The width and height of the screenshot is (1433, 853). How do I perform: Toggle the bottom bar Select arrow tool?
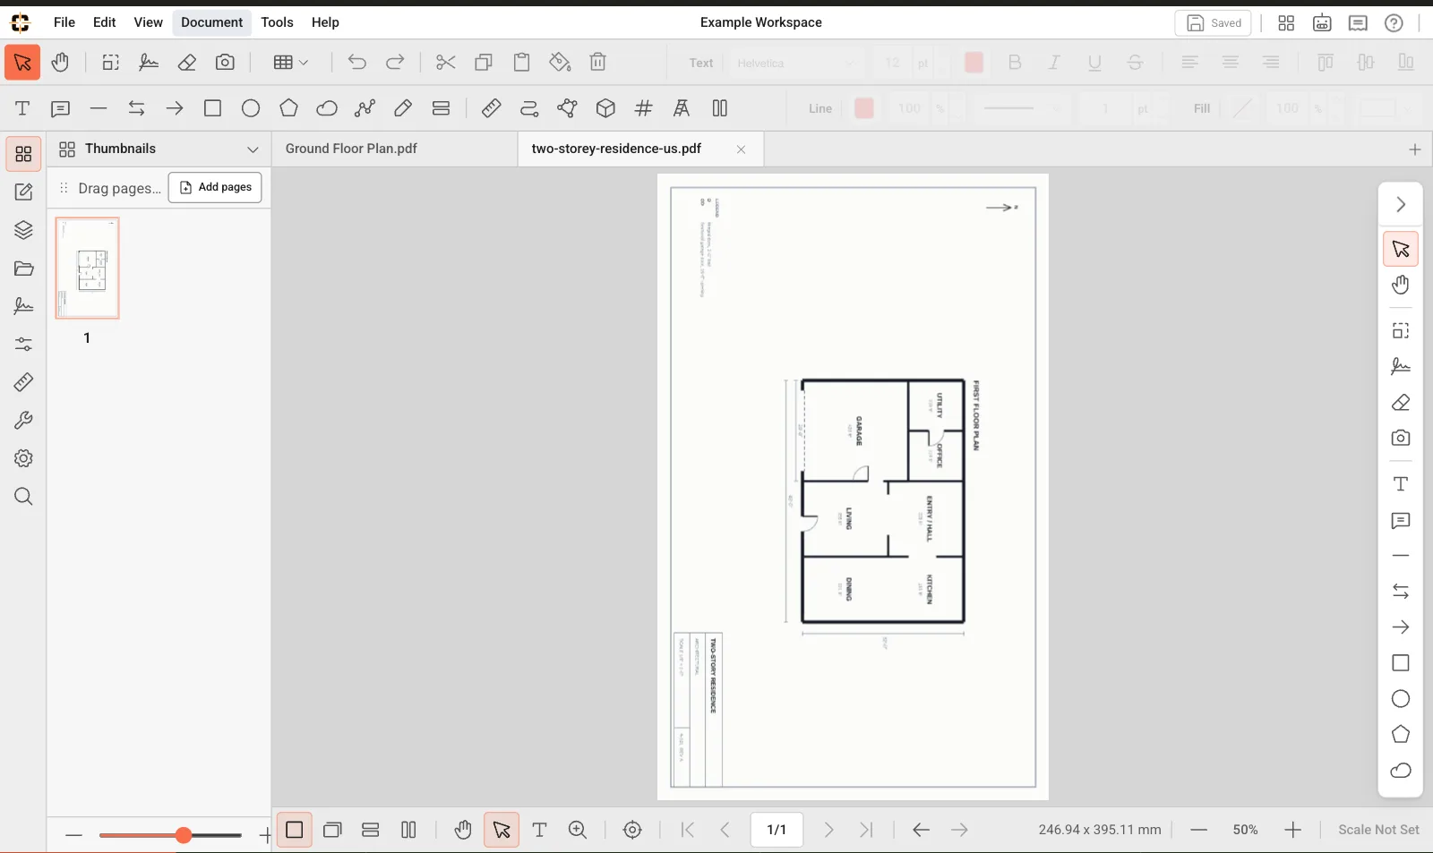click(x=502, y=830)
